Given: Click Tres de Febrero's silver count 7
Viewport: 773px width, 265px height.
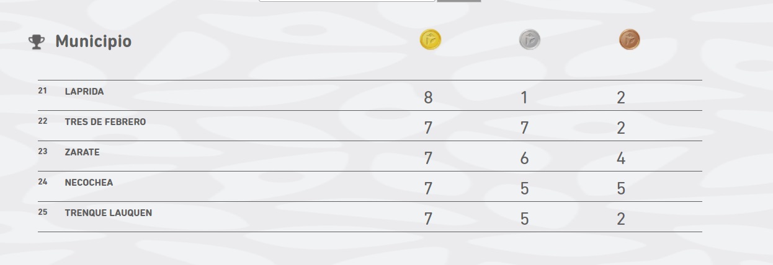Looking at the screenshot, I should click(x=525, y=128).
